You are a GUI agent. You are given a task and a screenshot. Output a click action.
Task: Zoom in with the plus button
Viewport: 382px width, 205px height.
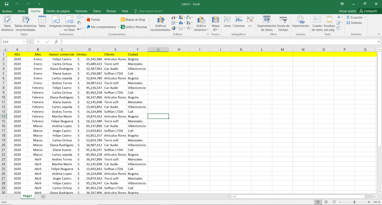(x=369, y=202)
